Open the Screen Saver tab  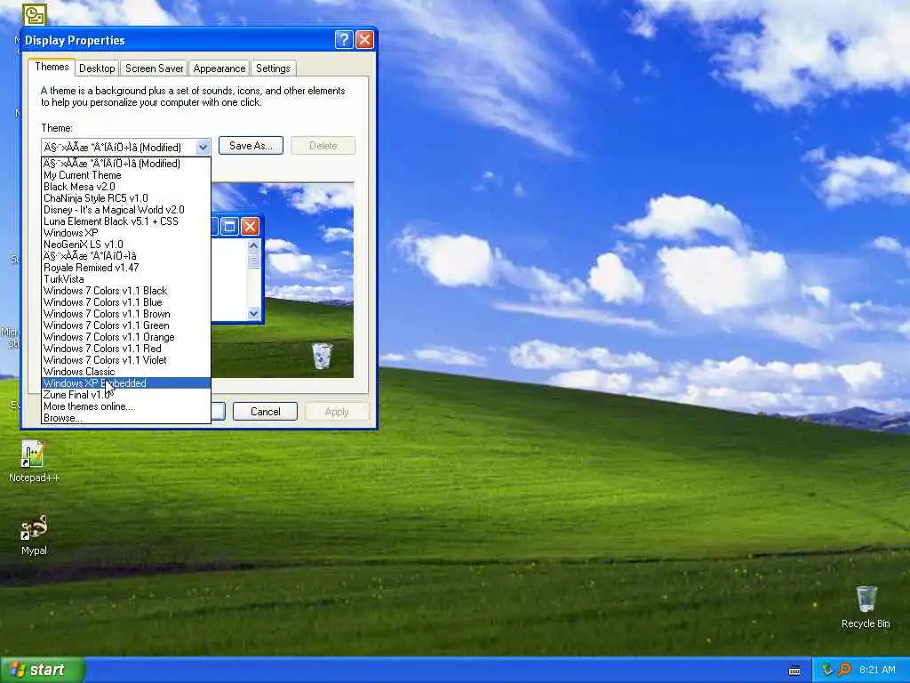(x=155, y=68)
